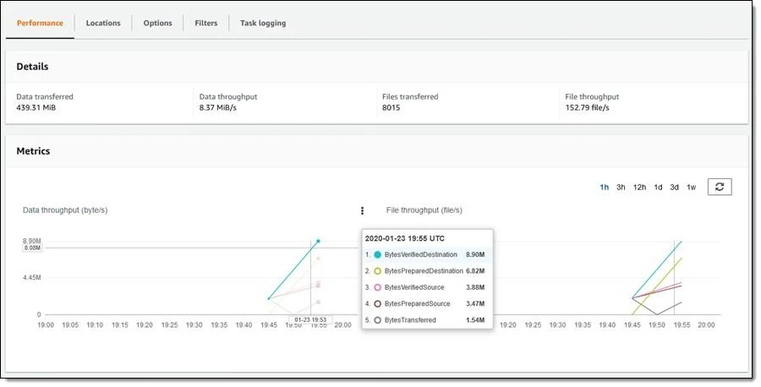Switch to the Filters tab
Viewport: 761px width, 387px height.
(206, 23)
